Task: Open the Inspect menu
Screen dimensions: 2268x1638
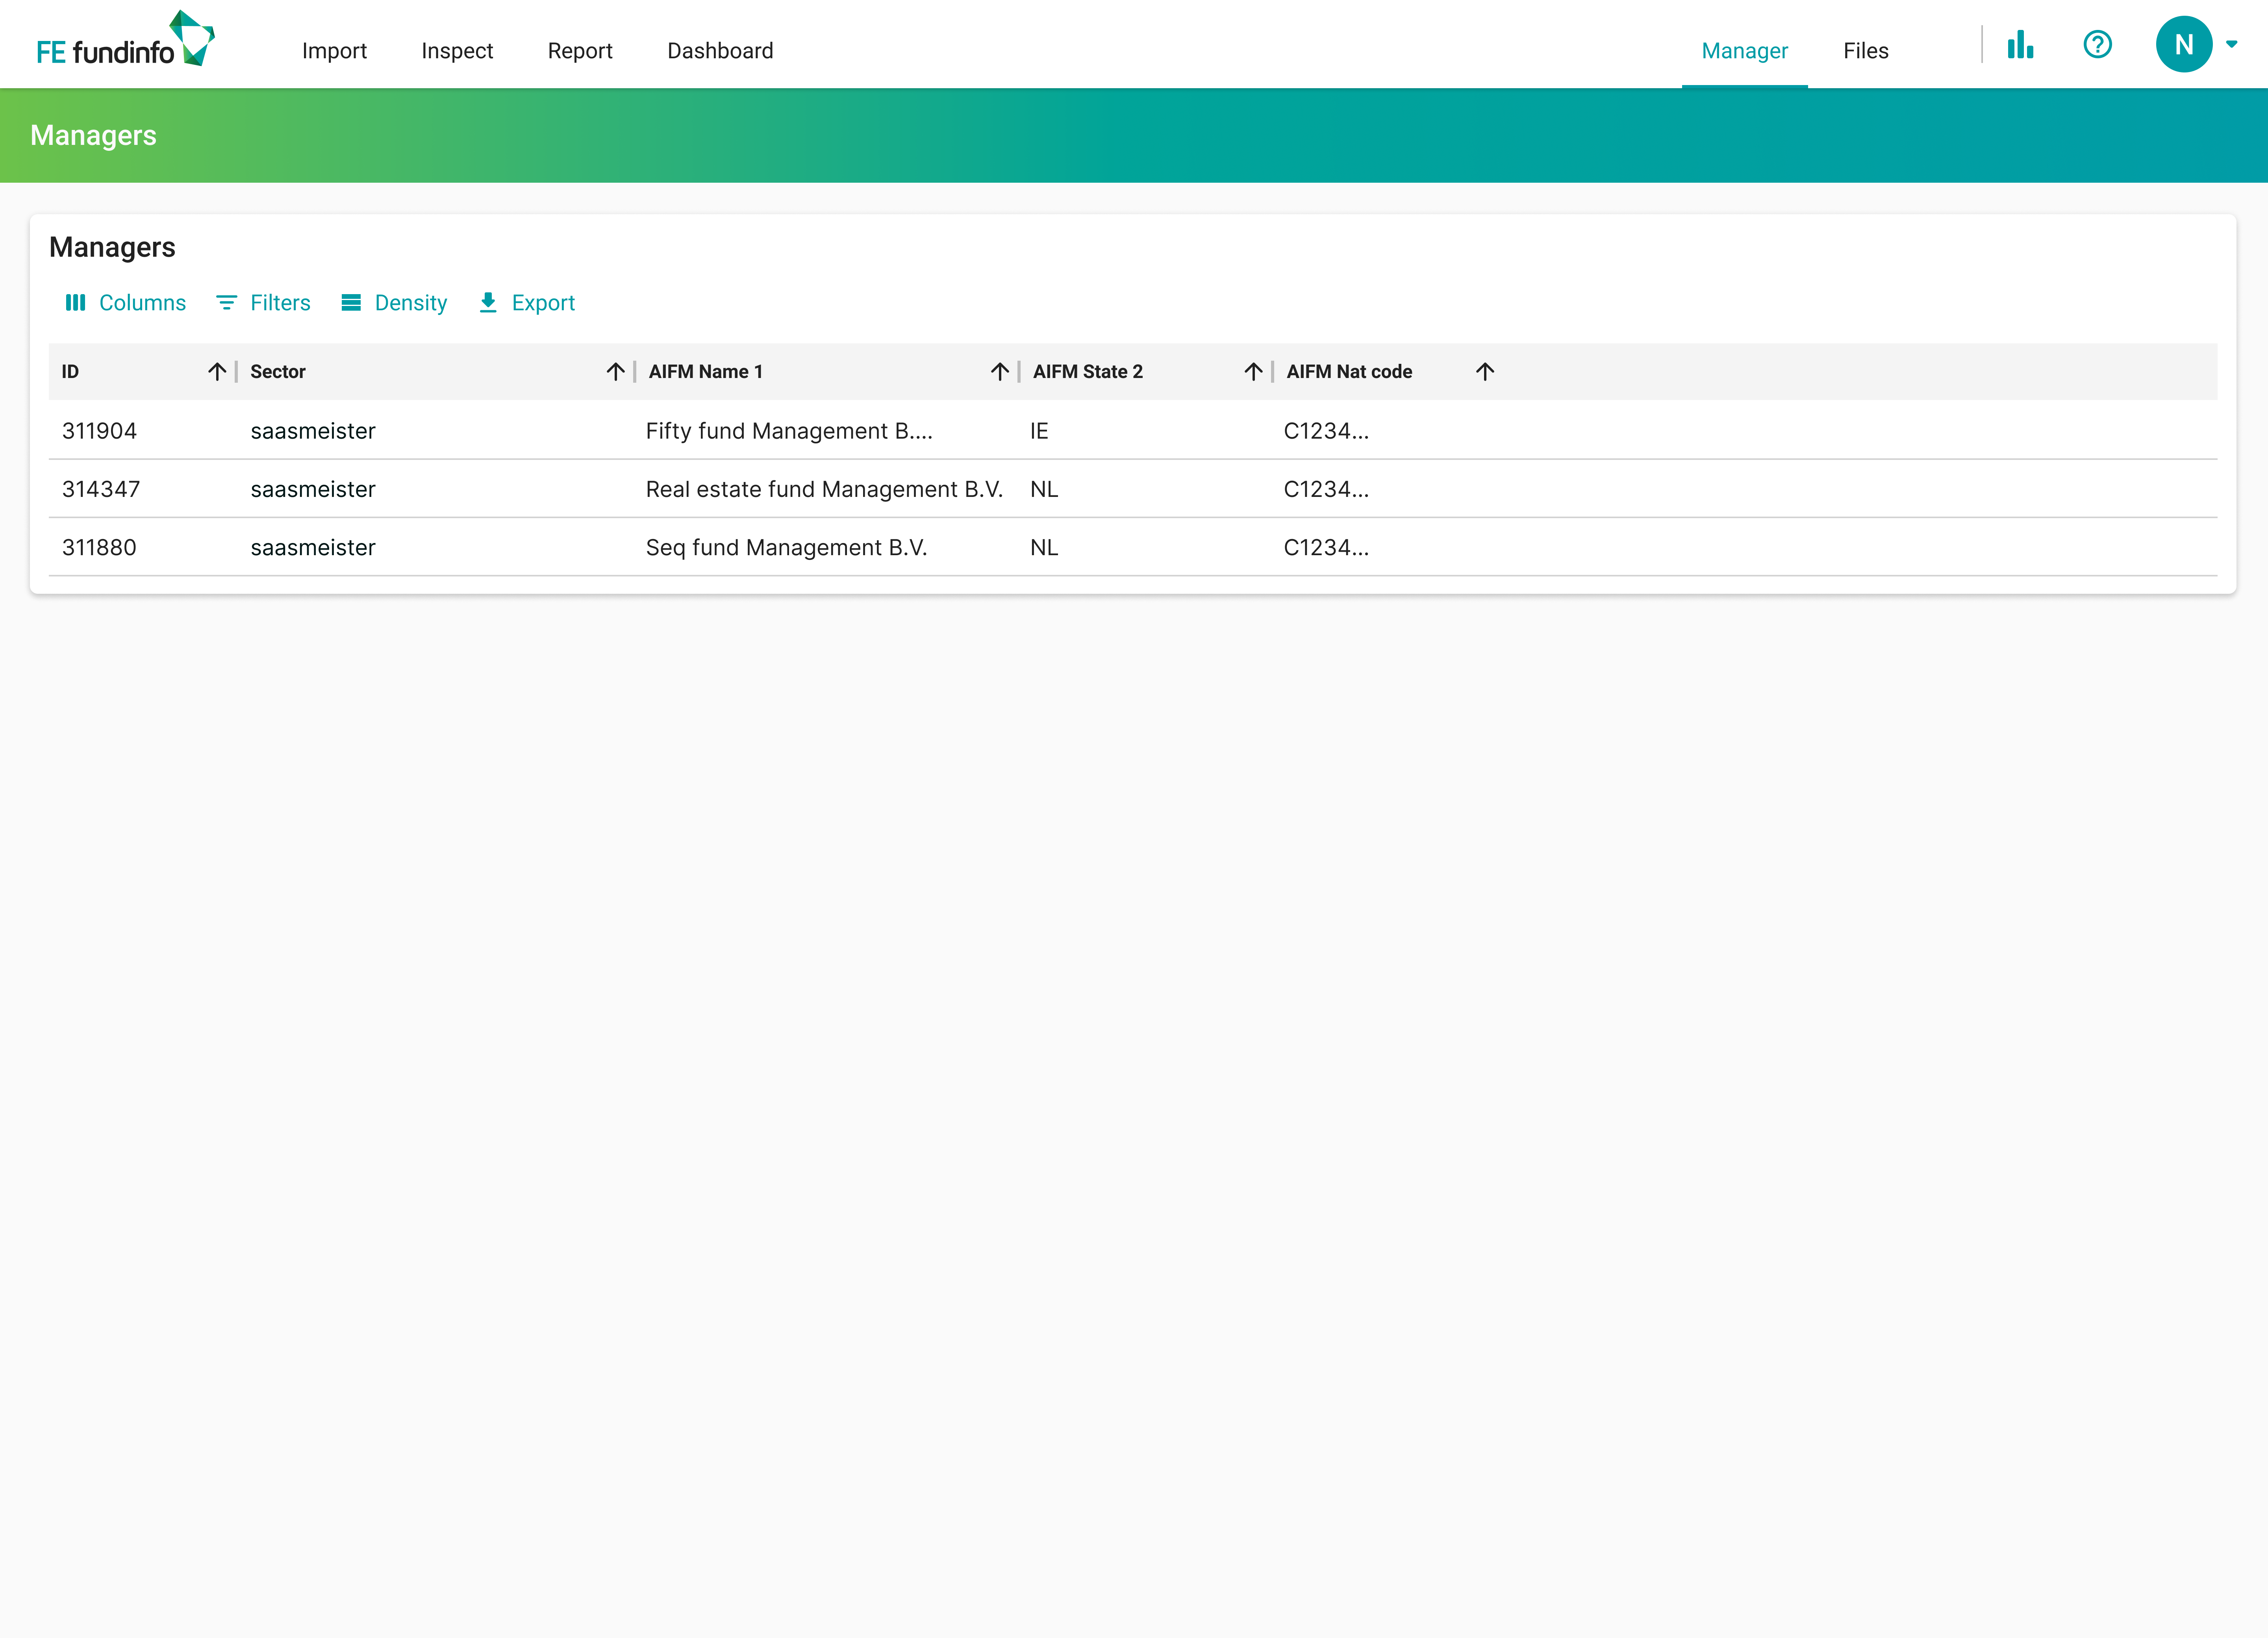Action: pyautogui.click(x=457, y=51)
